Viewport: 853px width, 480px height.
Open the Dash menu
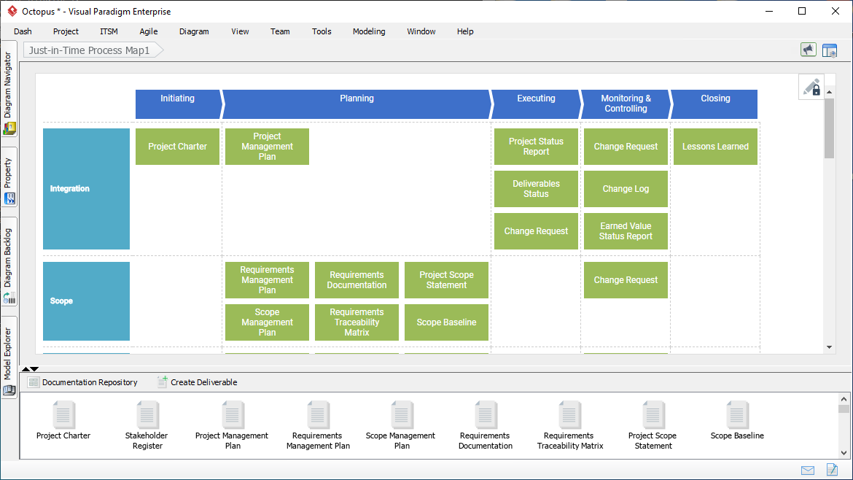(x=23, y=31)
